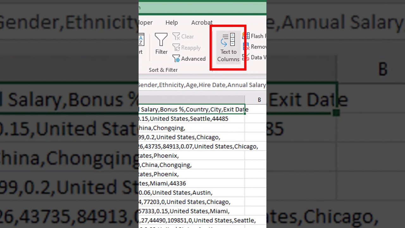
Task: Select the cell with 27,44490,109851,0
Action: pos(192,220)
